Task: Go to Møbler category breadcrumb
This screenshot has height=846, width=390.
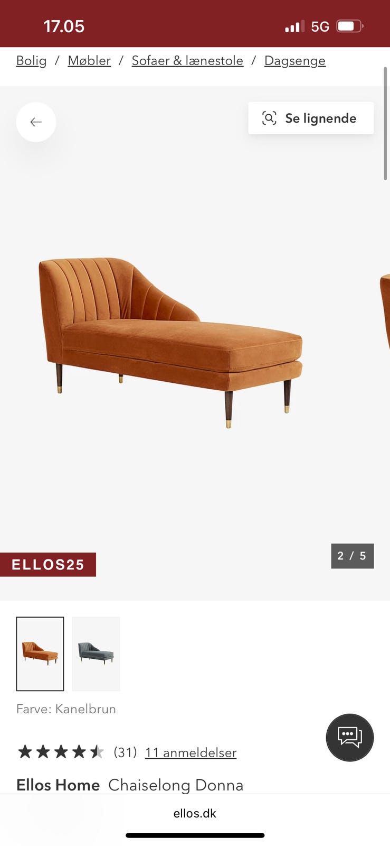Action: coord(89,61)
